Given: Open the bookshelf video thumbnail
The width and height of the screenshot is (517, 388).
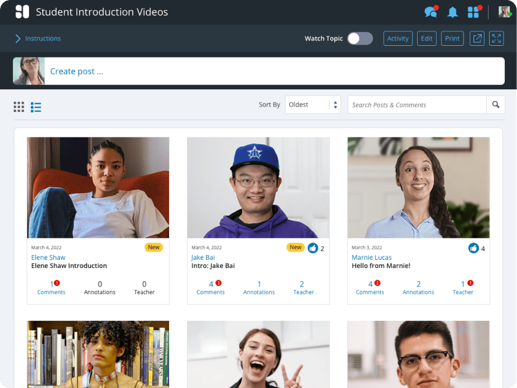Looking at the screenshot, I should 98,354.
